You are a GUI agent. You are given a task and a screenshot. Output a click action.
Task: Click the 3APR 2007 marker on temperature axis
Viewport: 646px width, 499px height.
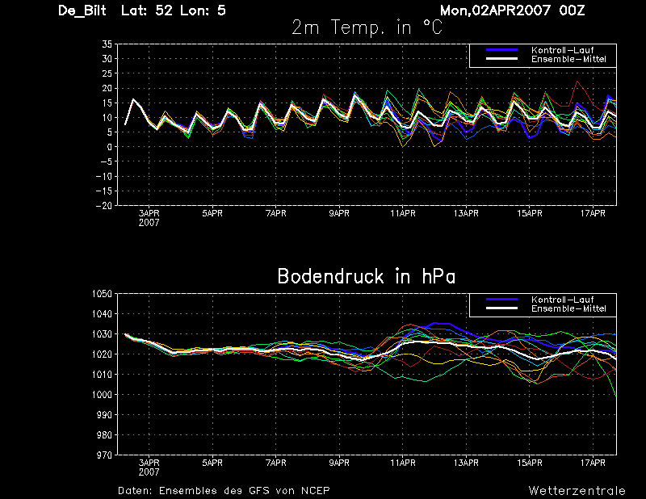pyautogui.click(x=149, y=218)
